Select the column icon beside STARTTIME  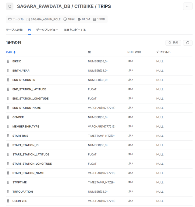point(8,136)
